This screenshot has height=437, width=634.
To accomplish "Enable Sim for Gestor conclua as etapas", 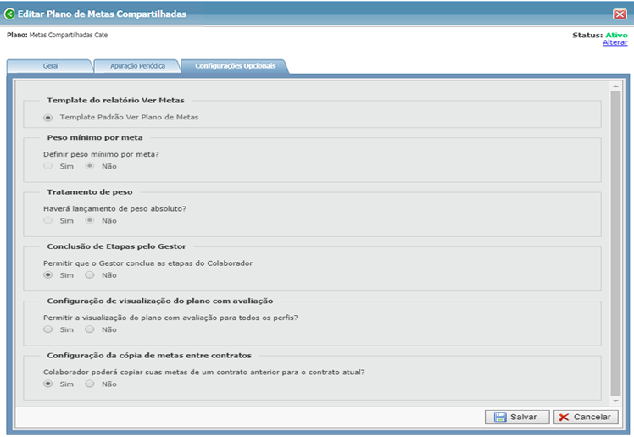I will [48, 275].
